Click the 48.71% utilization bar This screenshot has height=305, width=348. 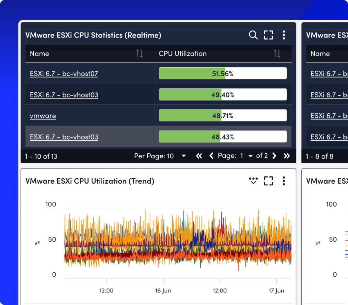[223, 115]
